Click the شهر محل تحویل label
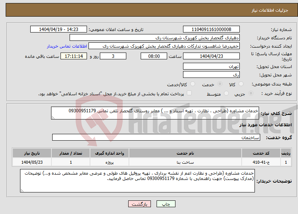 tap(276, 75)
